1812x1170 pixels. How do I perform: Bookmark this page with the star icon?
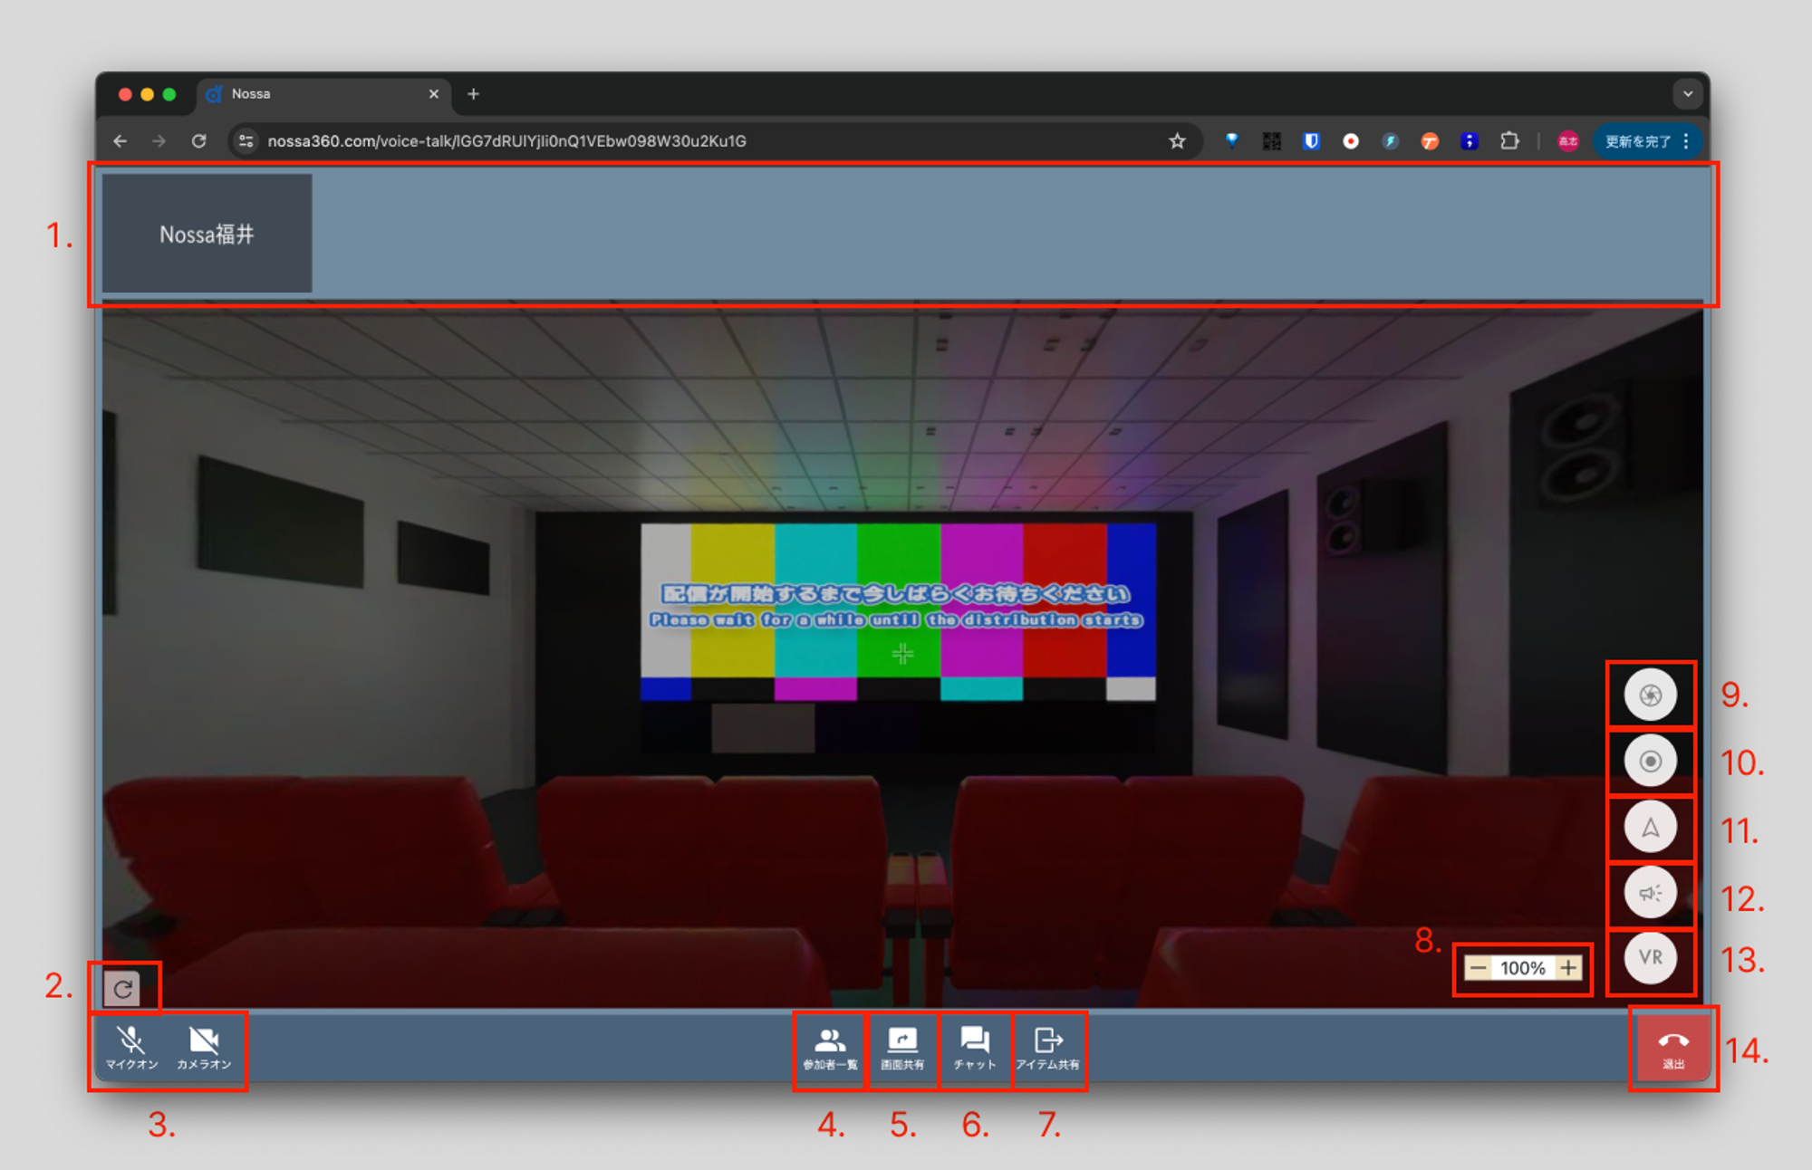click(1177, 141)
